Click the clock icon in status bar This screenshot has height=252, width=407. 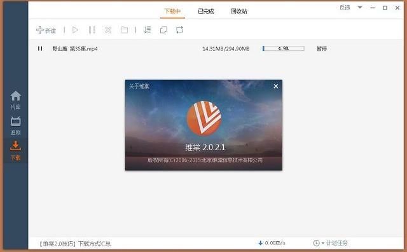(317, 243)
